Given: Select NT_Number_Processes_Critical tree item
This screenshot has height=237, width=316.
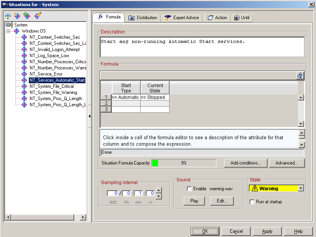Looking at the screenshot, I should [58, 62].
